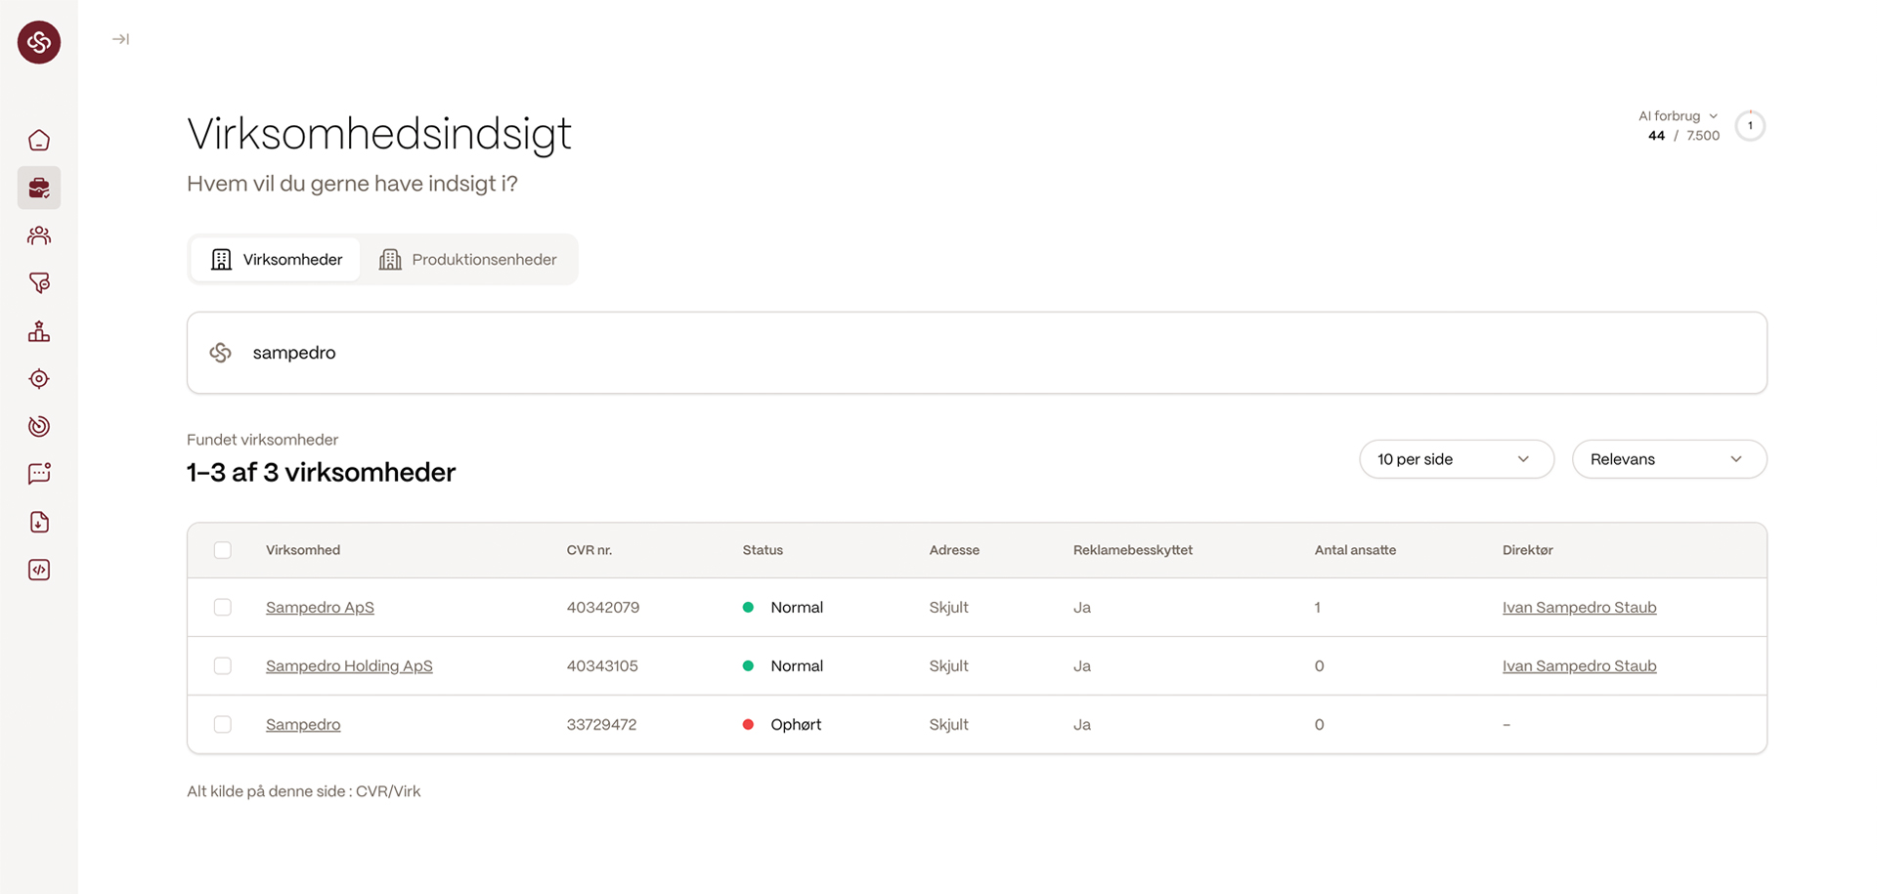Check the Sampedro ApS row checkbox
Image resolution: width=1877 pixels, height=894 pixels.
pyautogui.click(x=223, y=608)
